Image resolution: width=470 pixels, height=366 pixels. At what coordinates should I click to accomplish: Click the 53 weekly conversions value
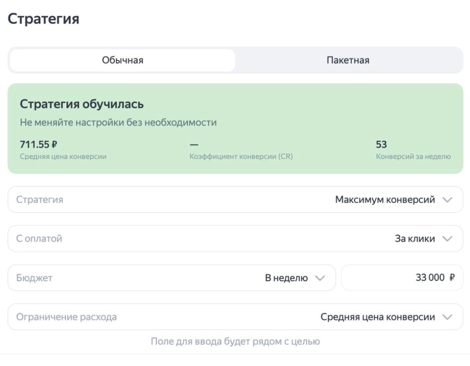pyautogui.click(x=381, y=144)
